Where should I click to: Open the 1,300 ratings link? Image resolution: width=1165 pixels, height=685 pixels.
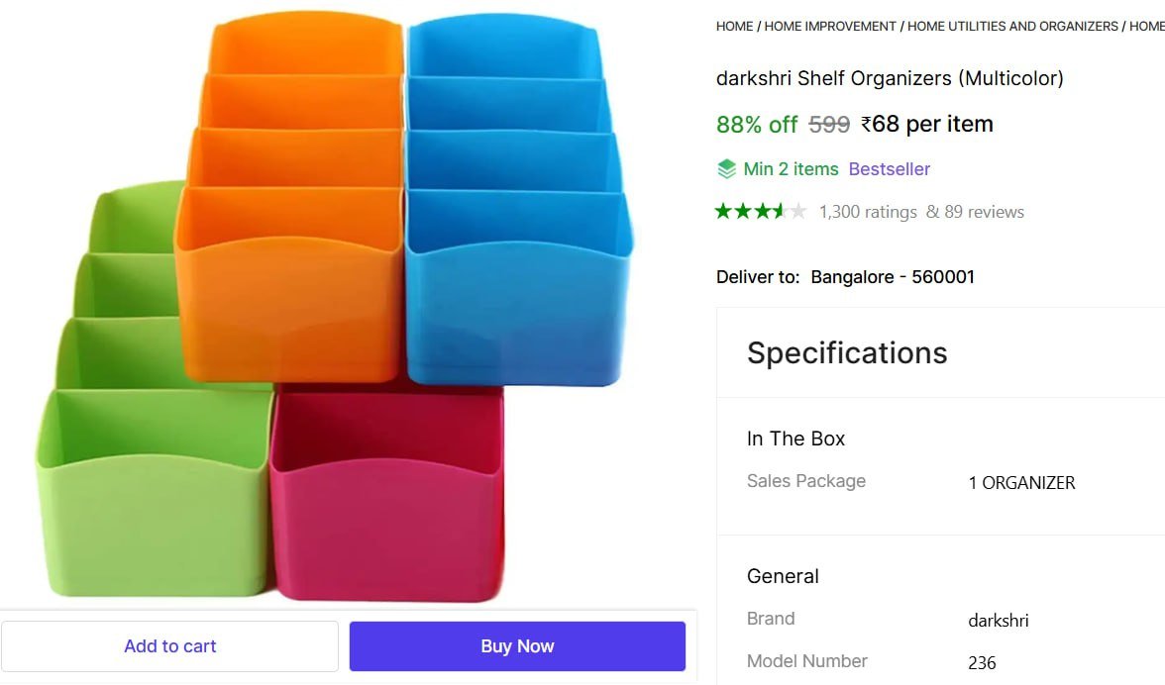coord(867,212)
